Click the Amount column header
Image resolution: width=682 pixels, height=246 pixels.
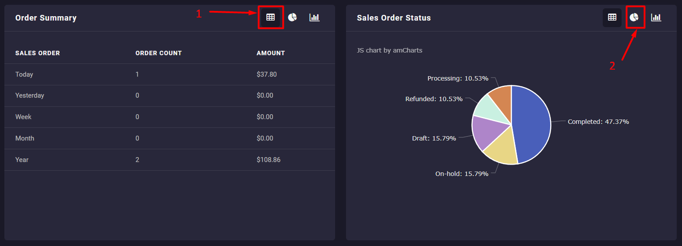click(x=271, y=53)
